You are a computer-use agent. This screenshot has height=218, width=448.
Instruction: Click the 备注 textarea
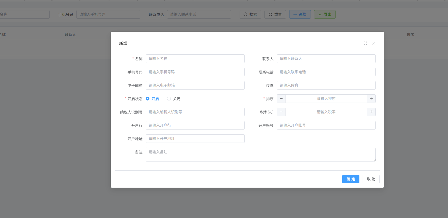[x=261, y=155]
